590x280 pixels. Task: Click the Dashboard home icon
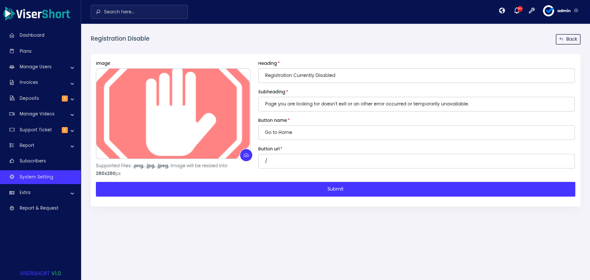pos(12,35)
